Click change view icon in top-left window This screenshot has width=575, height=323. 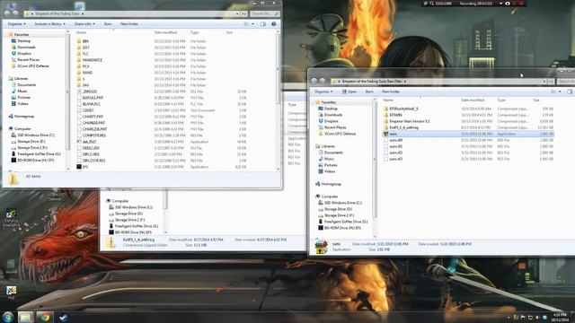tap(246, 24)
